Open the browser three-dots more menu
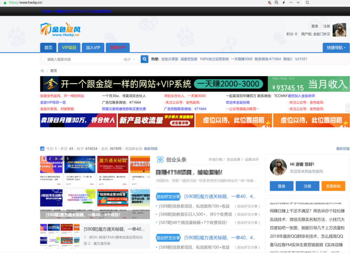Image resolution: width=350 pixels, height=253 pixels. pyautogui.click(x=291, y=3)
